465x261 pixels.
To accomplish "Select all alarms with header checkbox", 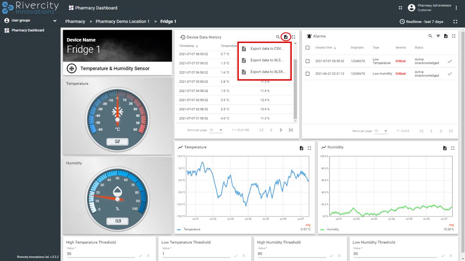I will point(307,47).
